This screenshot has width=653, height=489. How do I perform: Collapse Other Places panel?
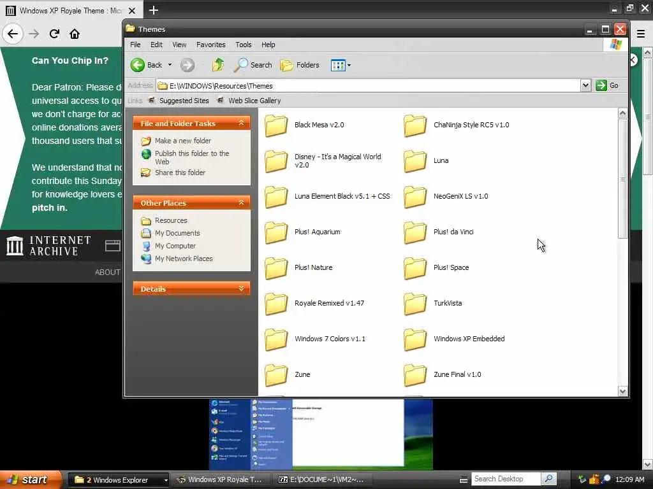(241, 202)
